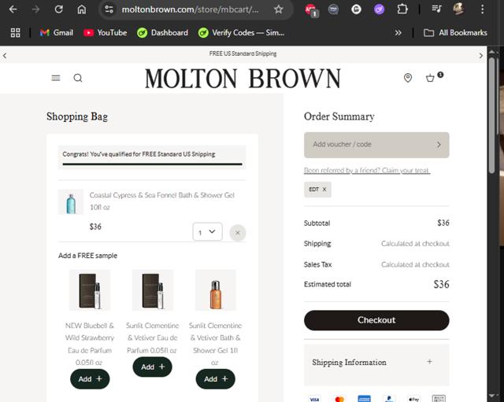Screen dimensions: 504x402
Task: Open the purple extension icon
Action: (x=380, y=9)
